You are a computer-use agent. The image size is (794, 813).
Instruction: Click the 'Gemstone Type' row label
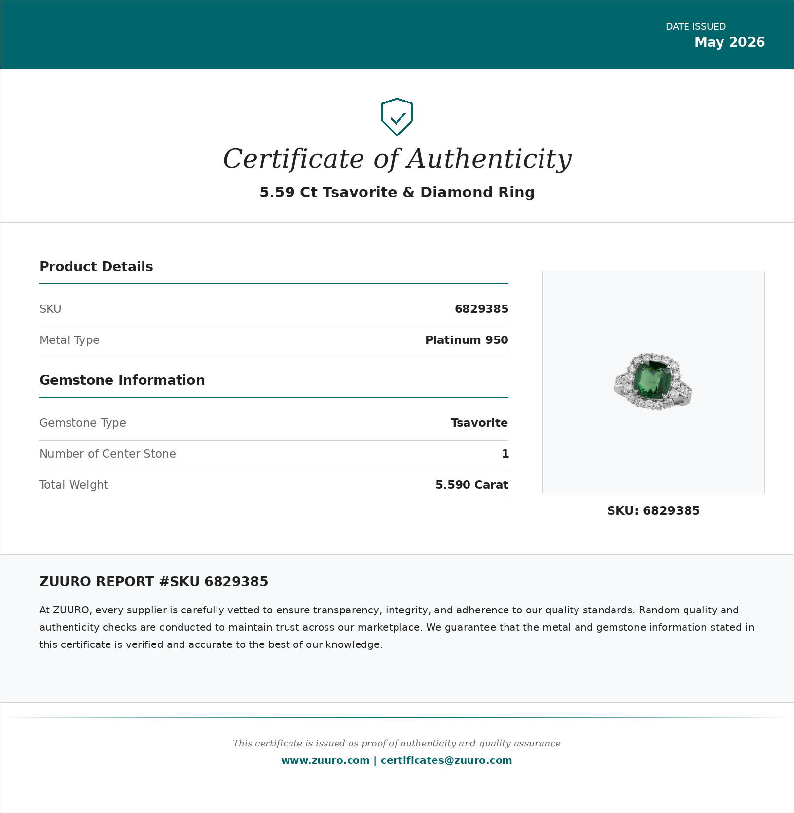[x=83, y=423]
